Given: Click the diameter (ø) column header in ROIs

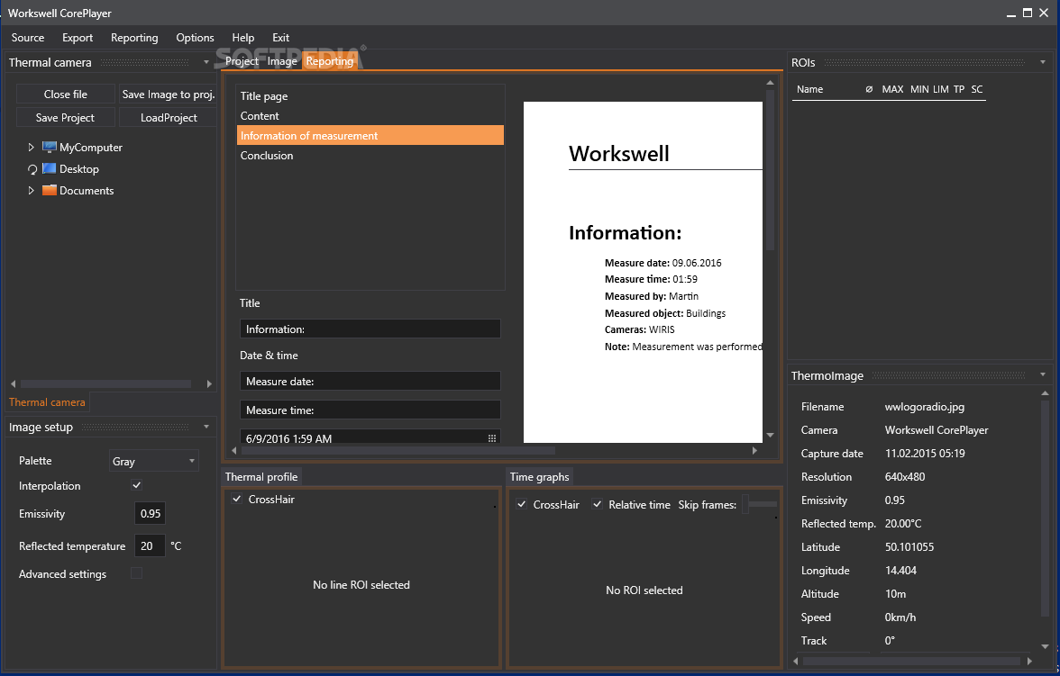Looking at the screenshot, I should point(869,89).
